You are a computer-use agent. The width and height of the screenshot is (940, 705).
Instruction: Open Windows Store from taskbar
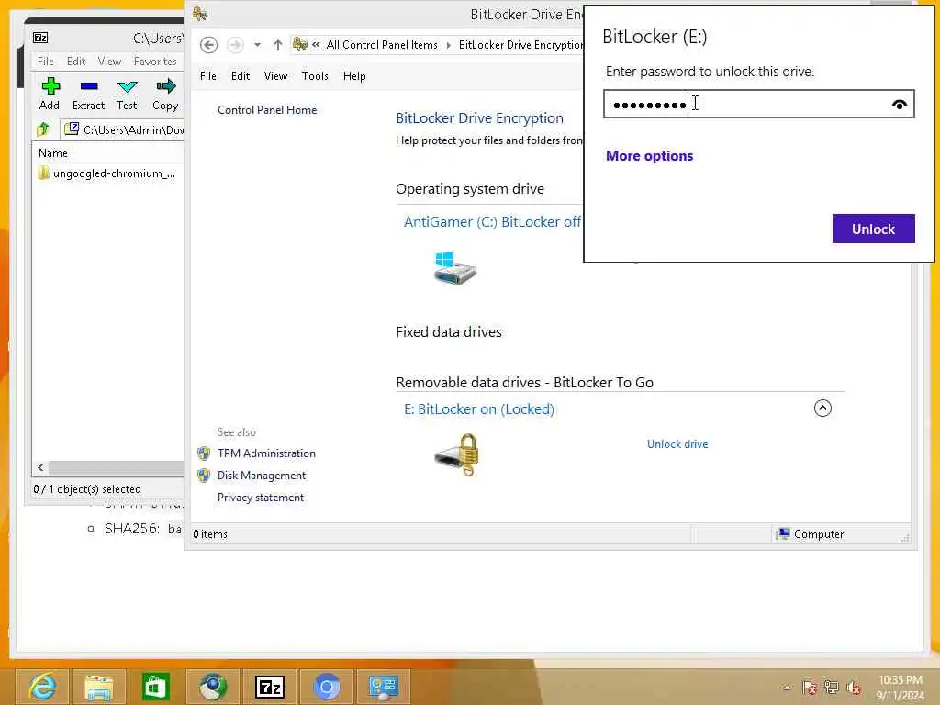[155, 687]
